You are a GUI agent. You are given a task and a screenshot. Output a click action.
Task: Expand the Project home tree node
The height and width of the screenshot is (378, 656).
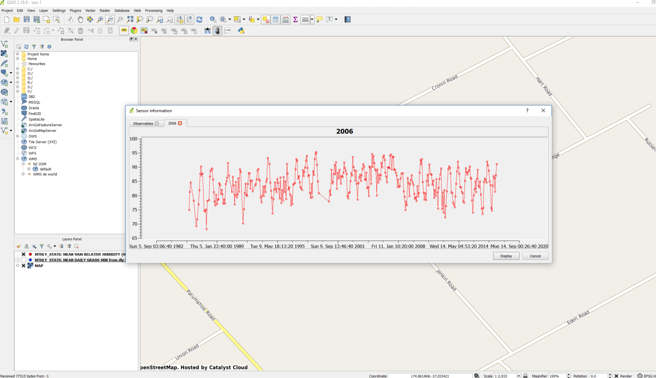click(17, 54)
